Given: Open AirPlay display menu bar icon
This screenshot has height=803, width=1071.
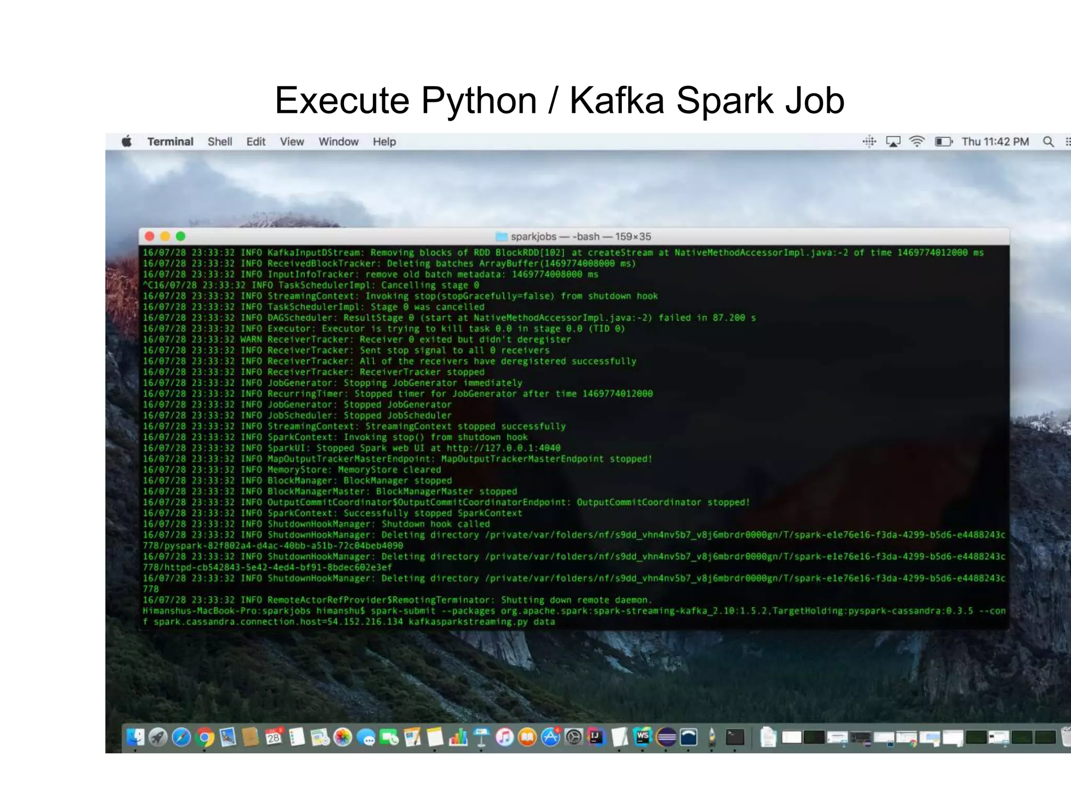Looking at the screenshot, I should pos(893,142).
